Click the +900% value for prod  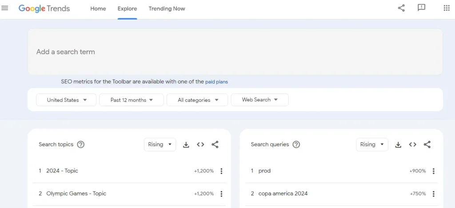coord(418,171)
